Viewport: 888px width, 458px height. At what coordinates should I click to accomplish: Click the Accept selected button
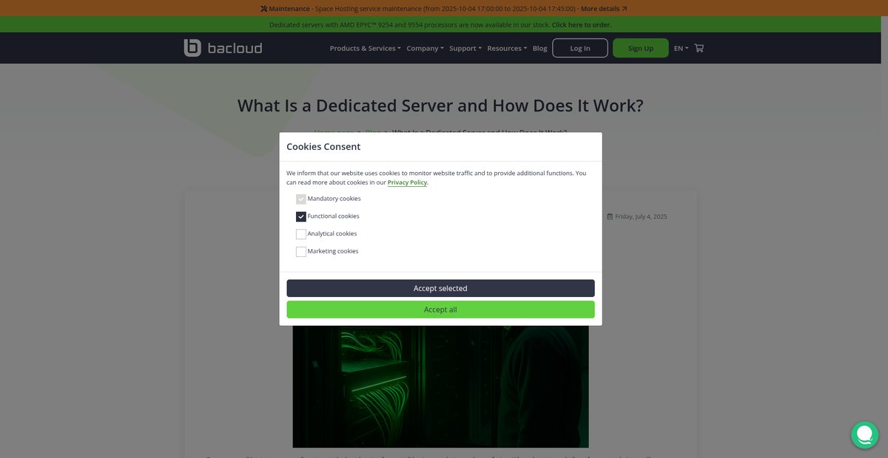[440, 288]
